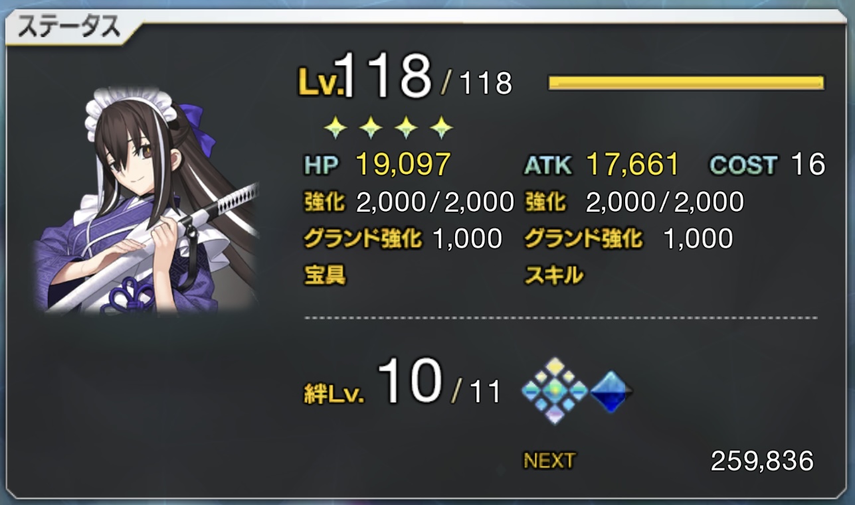The width and height of the screenshot is (855, 505).
Task: Tap the maid servant portrait thumbnail
Action: (147, 200)
